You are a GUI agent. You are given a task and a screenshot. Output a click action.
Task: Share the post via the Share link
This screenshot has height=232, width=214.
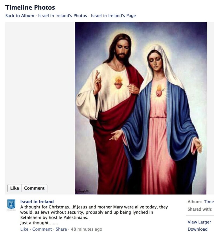tap(61, 229)
